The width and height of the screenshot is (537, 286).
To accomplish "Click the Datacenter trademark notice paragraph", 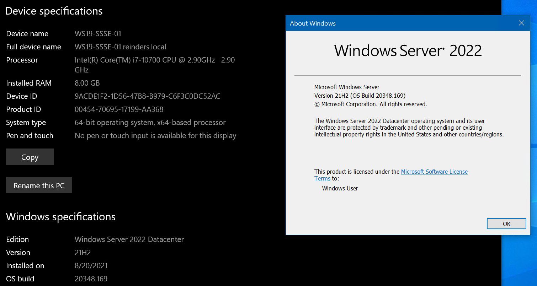I will tap(409, 128).
